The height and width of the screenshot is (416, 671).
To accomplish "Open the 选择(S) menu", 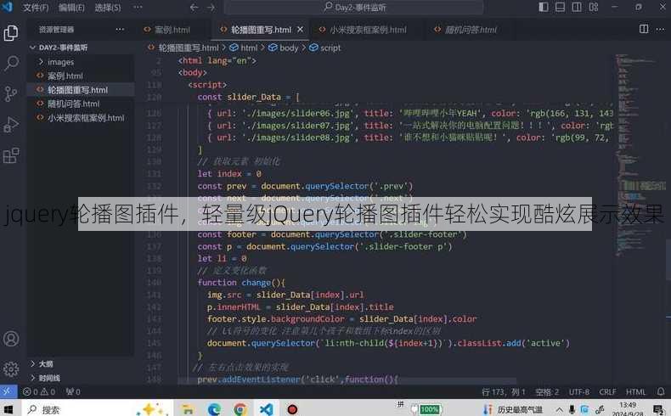I will pos(107,8).
